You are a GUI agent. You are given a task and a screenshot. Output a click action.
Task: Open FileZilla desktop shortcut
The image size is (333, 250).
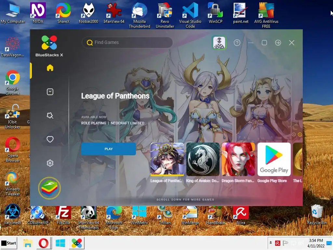[63, 215]
